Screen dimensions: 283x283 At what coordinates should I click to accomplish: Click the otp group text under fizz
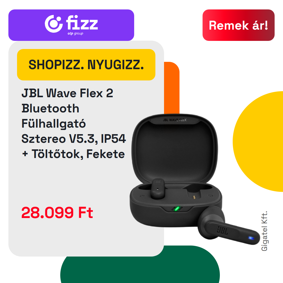point(75,34)
